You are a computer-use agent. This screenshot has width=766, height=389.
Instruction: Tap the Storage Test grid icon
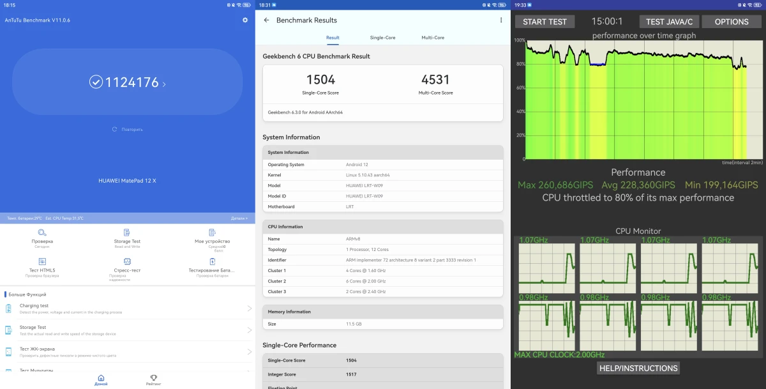tap(127, 233)
